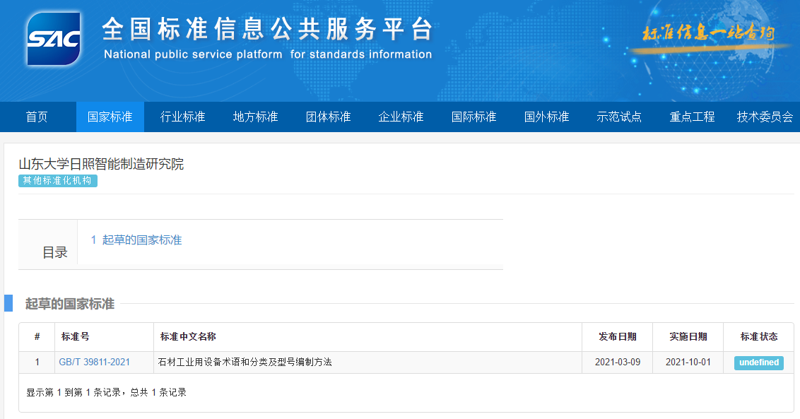Select 地方标准 in the navigation bar
This screenshot has width=800, height=419.
(256, 117)
